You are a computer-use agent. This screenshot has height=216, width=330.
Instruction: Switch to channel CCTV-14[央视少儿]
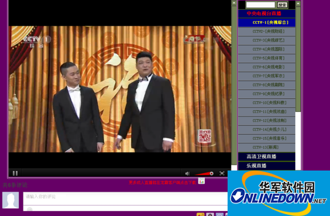click(267, 130)
